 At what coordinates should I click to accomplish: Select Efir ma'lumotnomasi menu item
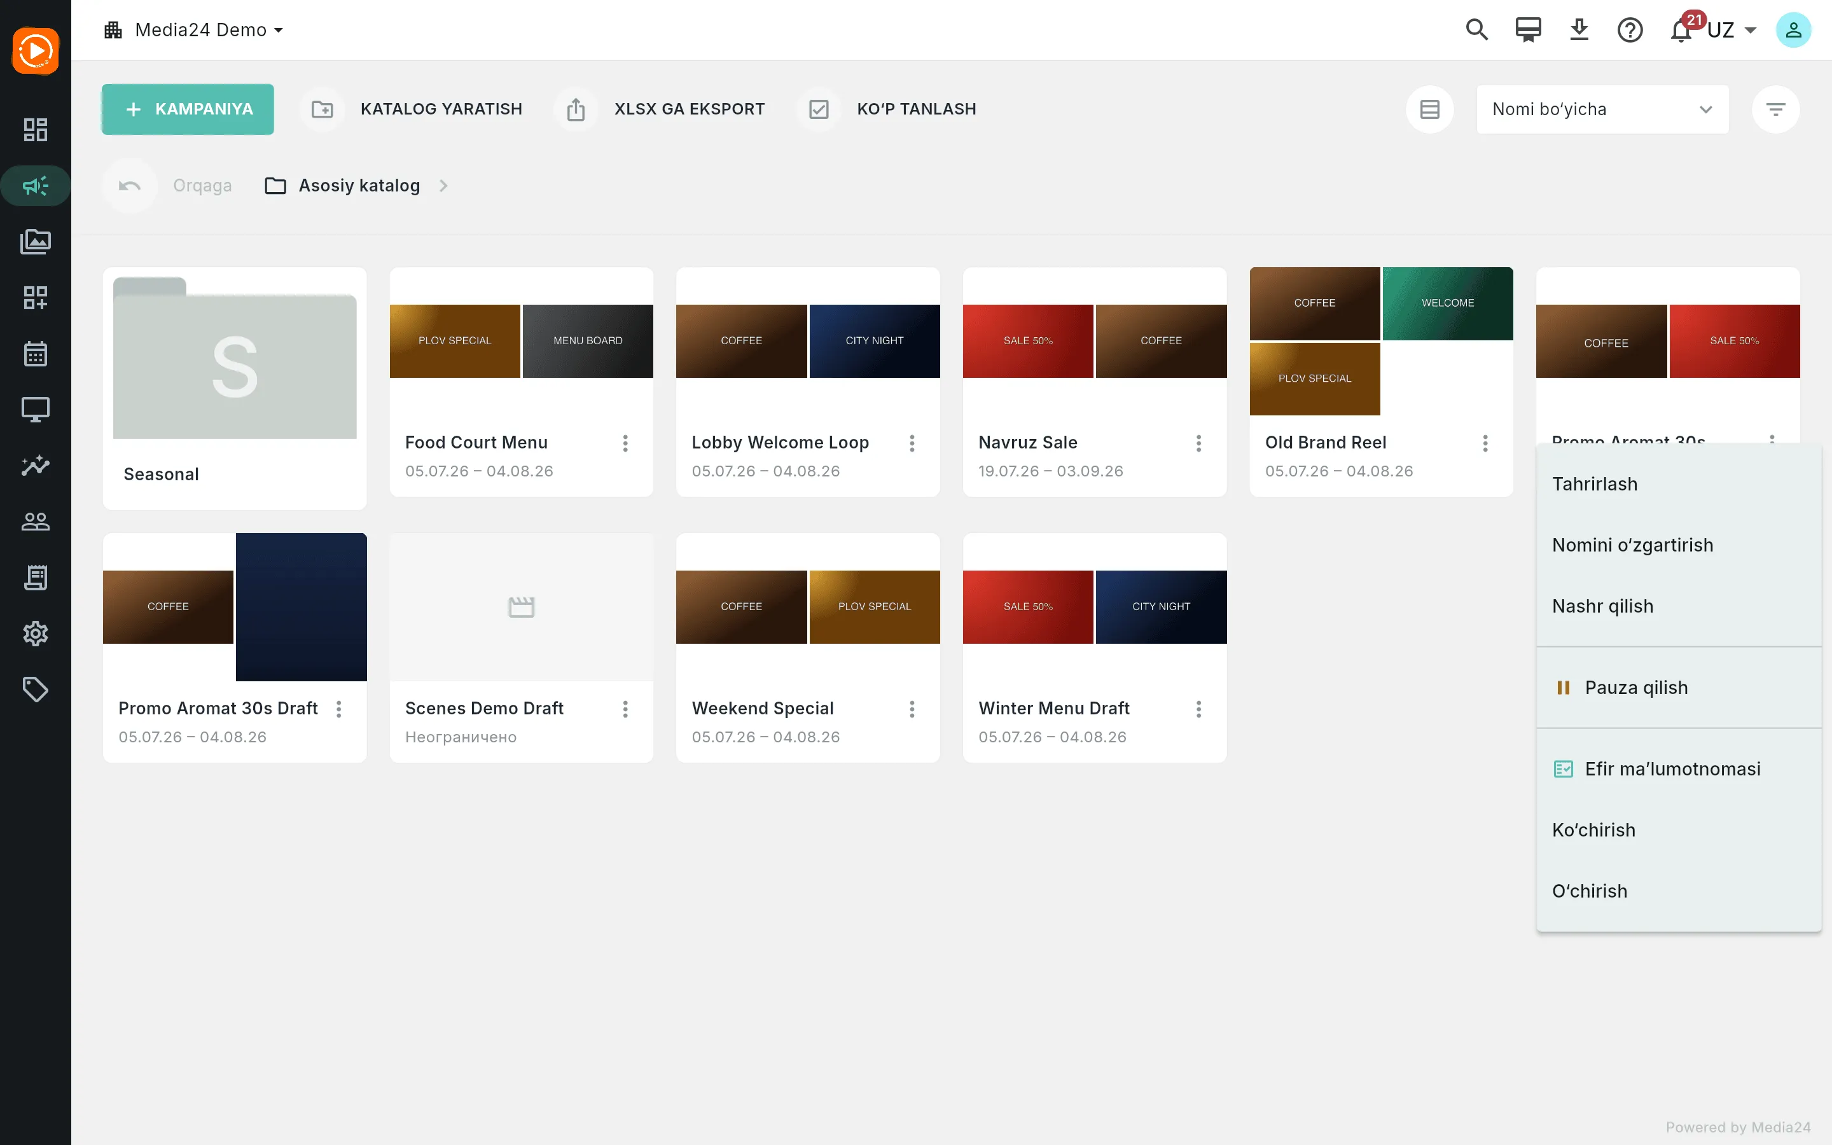1679,768
